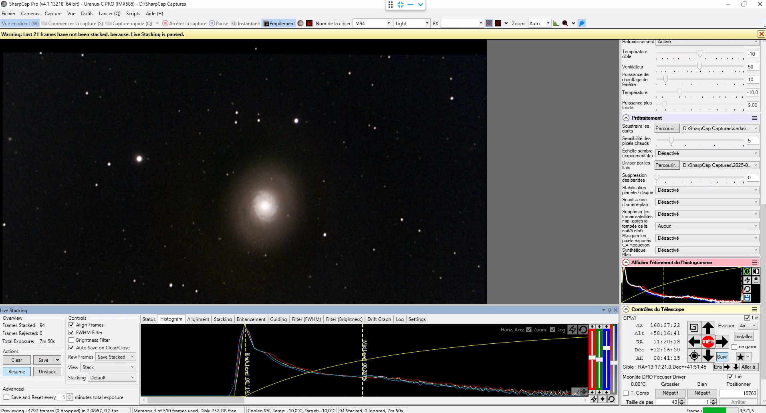Viewport: 766px width, 413px height.
Task: Toggle the red crosshair reticule overlay icon
Action: coord(498,23)
